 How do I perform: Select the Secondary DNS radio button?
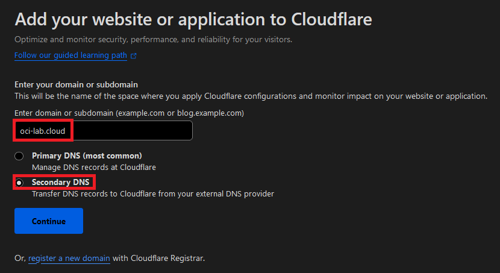coord(19,183)
